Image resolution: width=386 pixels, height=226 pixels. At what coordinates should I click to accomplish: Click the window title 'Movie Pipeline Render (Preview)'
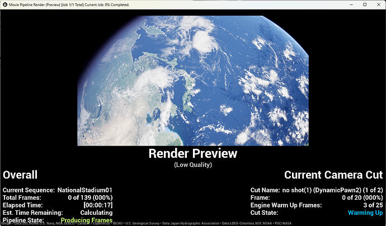point(35,4)
